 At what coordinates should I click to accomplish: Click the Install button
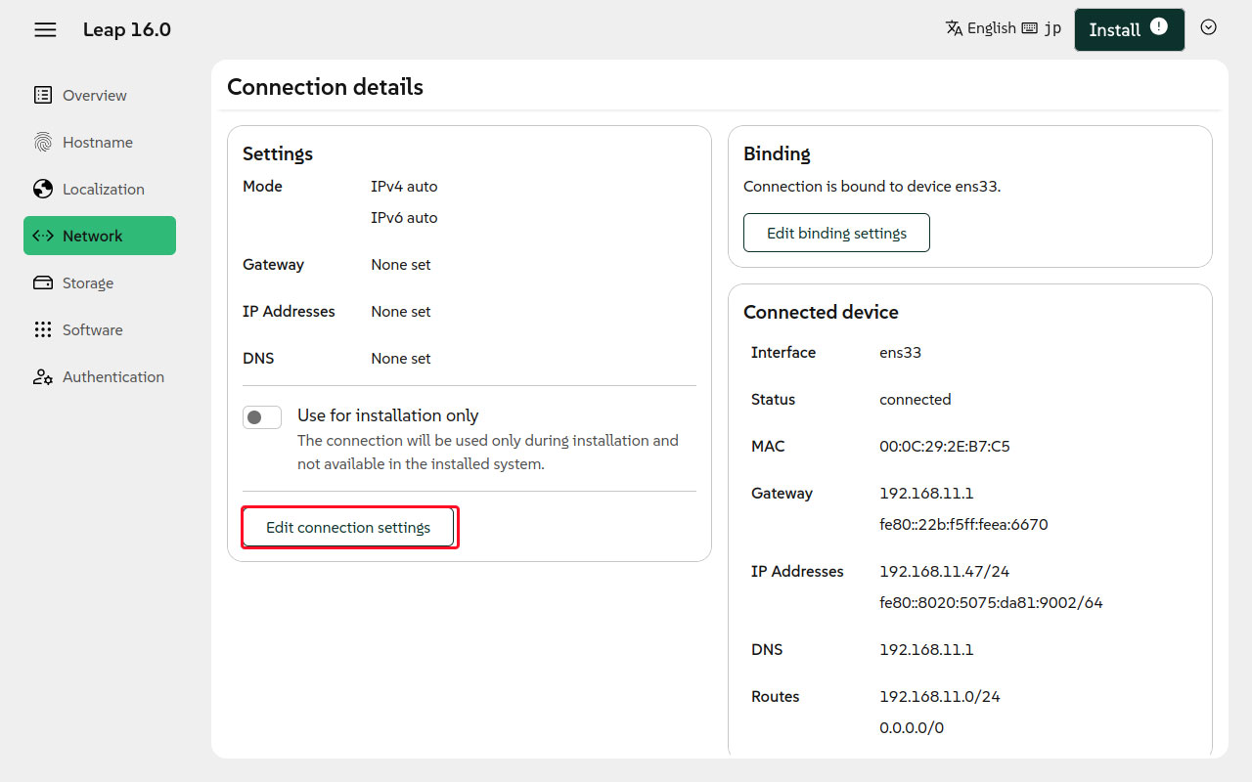1115,30
